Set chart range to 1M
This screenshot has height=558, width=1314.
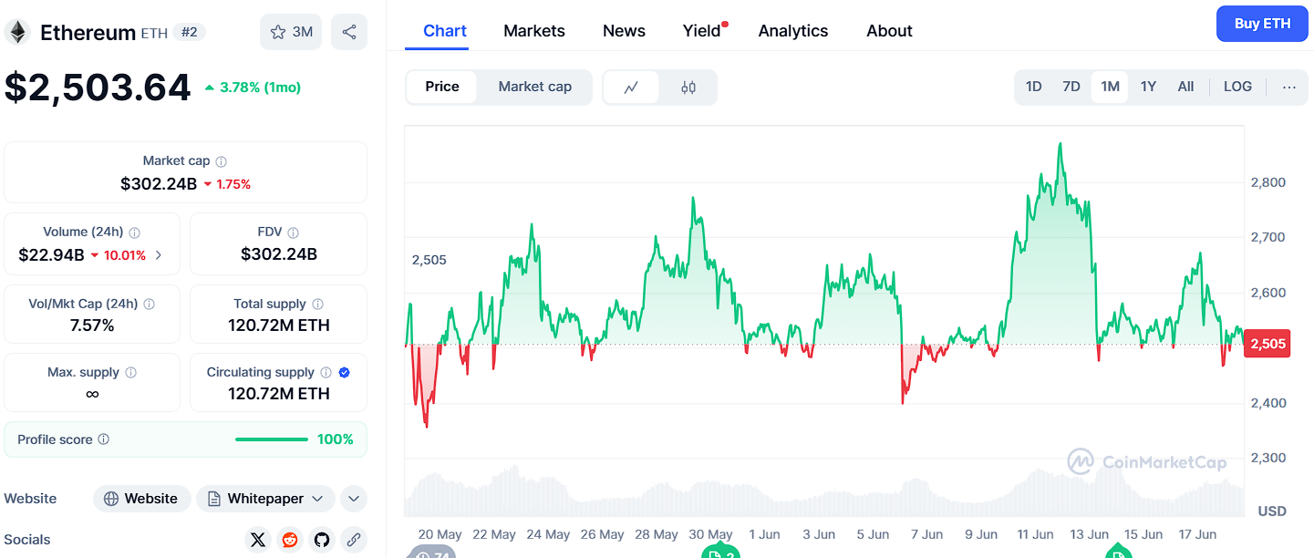[x=1110, y=88]
